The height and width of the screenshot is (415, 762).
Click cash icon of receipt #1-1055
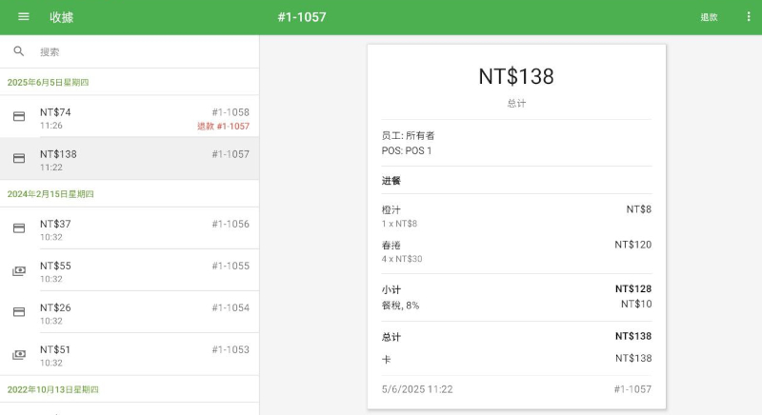tap(19, 271)
